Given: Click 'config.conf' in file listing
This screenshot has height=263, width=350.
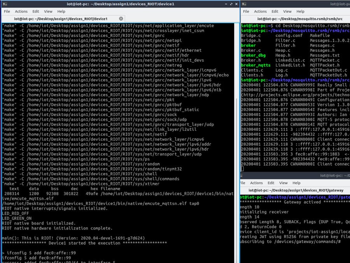Looking at the screenshot, I should [x=289, y=35].
